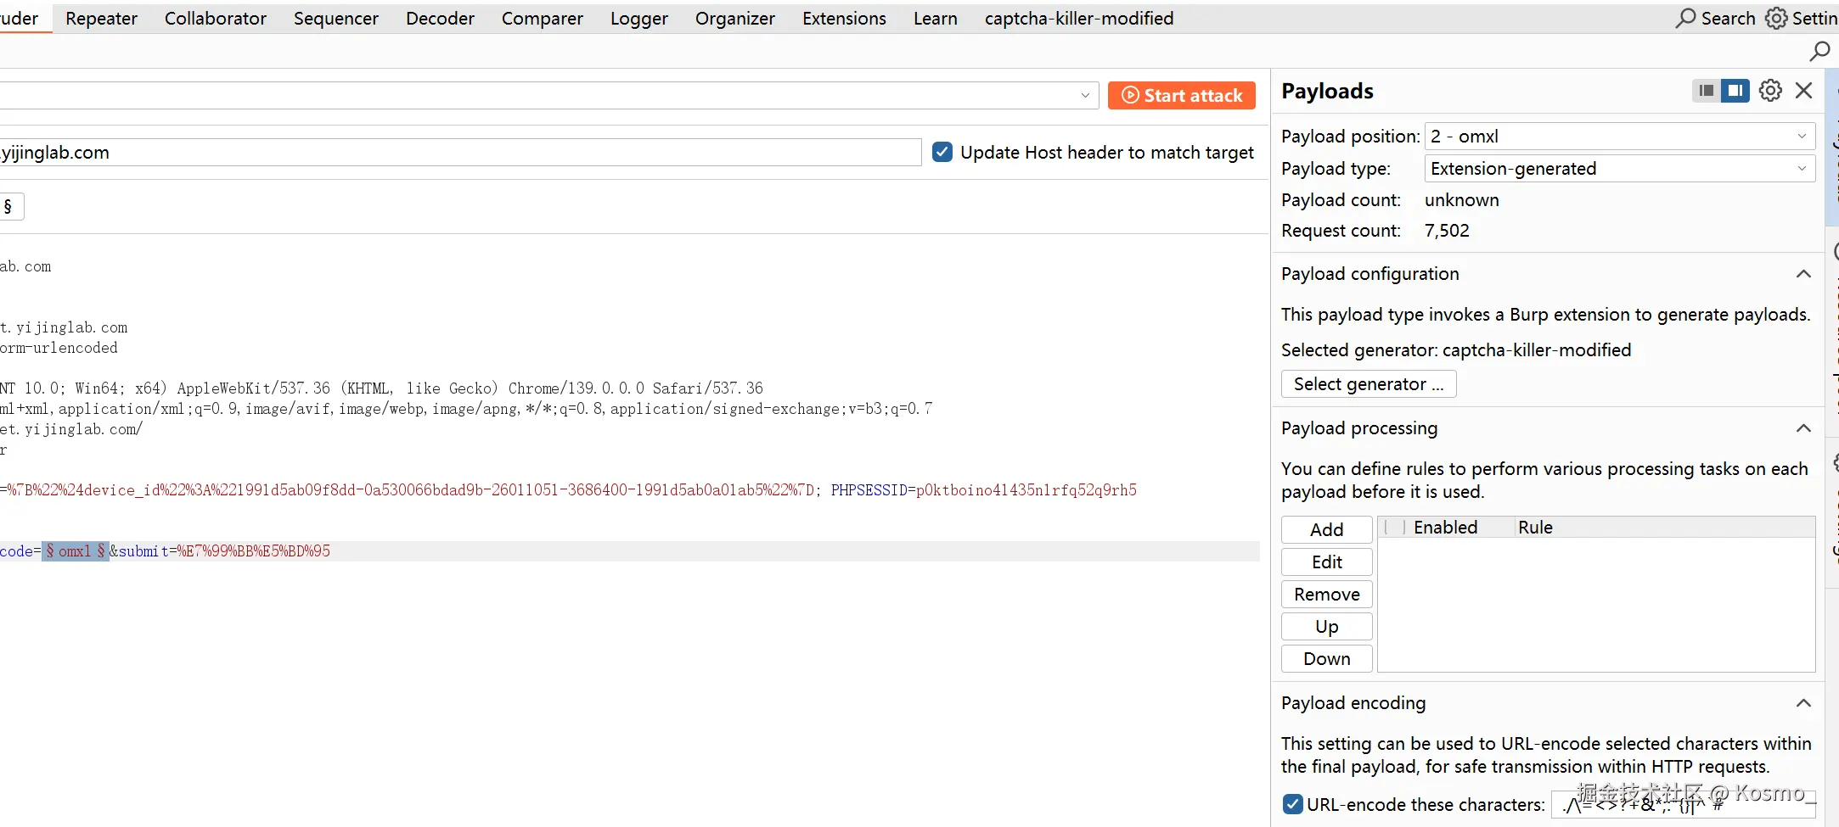Click the play icon on Start attack
Viewport: 1839px width, 827px height.
[1130, 96]
